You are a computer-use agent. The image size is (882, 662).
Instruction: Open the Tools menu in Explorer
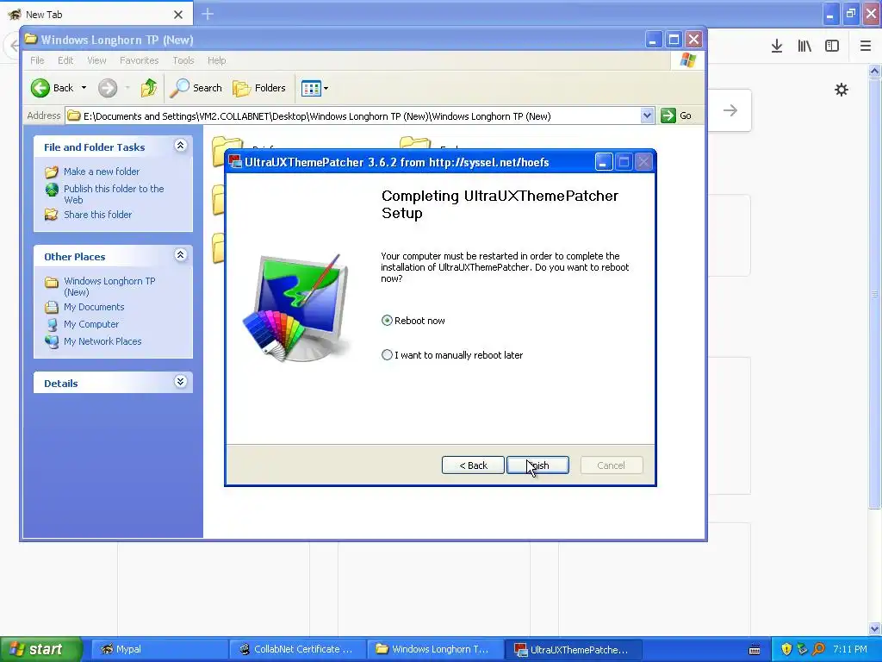[x=183, y=60]
